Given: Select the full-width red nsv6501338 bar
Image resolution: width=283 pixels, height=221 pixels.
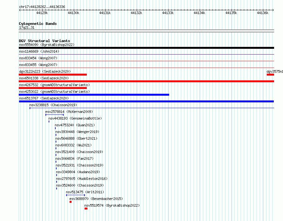Looking at the screenshot, I should tap(146, 81).
